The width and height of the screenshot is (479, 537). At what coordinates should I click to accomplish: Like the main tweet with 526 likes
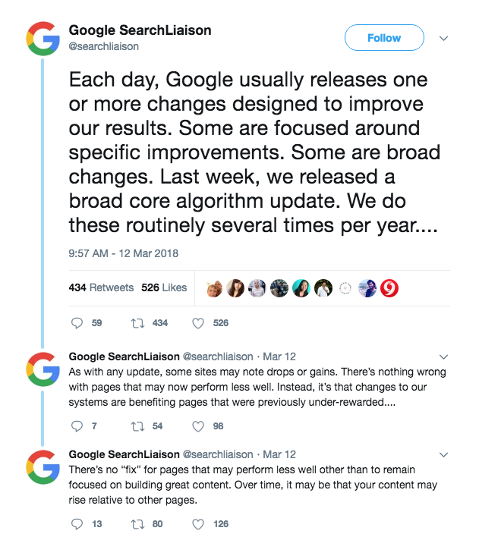(198, 323)
